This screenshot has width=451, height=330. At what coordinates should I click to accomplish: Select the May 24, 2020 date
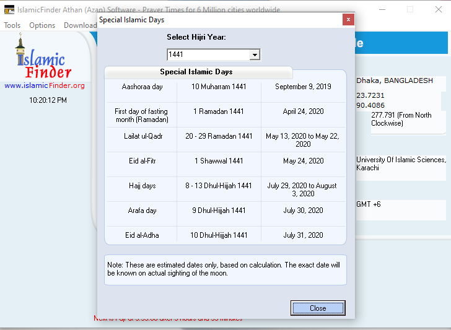(303, 161)
